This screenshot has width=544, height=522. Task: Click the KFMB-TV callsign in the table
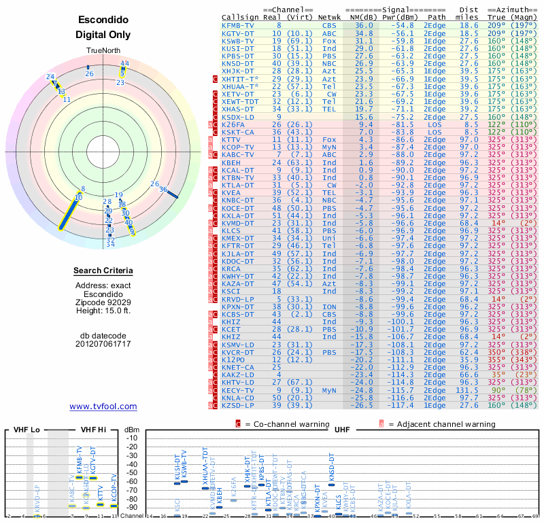[x=238, y=26]
